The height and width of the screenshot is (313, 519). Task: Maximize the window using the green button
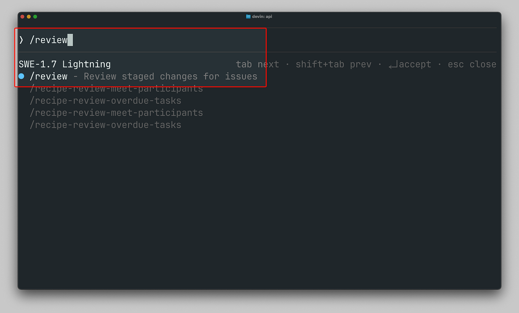point(35,17)
